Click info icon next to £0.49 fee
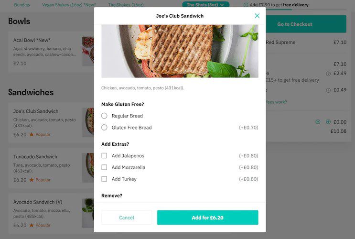The height and width of the screenshot is (239, 355). coord(328,90)
